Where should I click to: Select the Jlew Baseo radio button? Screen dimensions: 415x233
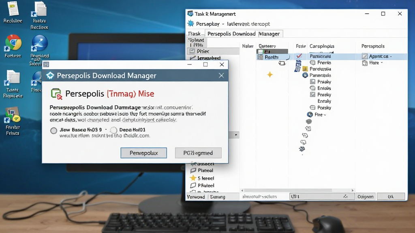(54, 131)
